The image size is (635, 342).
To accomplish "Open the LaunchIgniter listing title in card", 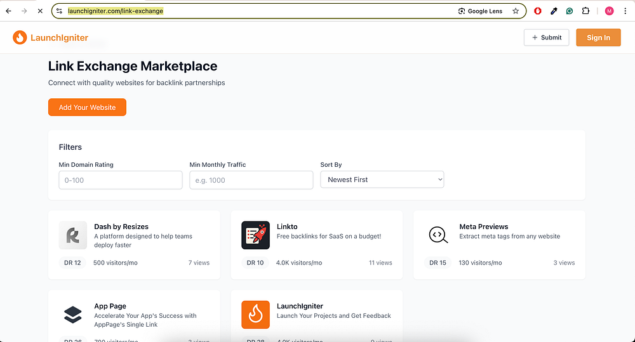I will tap(300, 306).
